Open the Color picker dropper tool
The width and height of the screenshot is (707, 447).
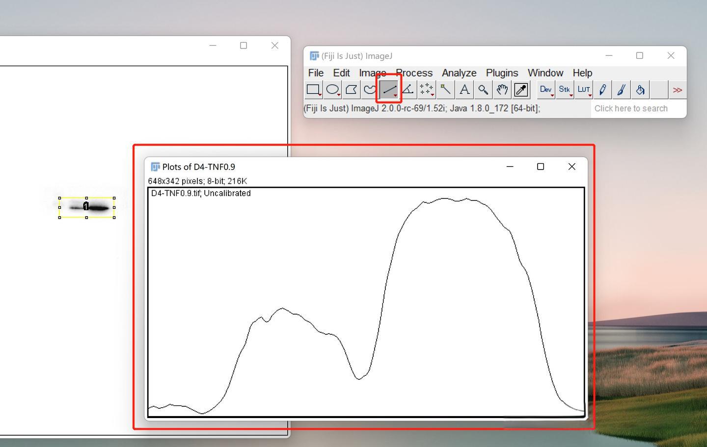pos(521,90)
